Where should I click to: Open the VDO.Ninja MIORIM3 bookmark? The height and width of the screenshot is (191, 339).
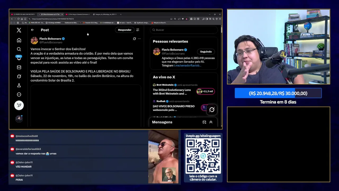pyautogui.click(x=53, y=23)
